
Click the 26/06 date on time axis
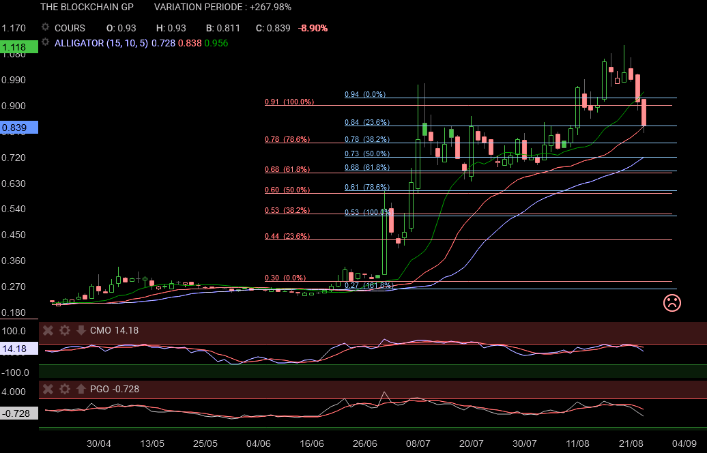(365, 443)
